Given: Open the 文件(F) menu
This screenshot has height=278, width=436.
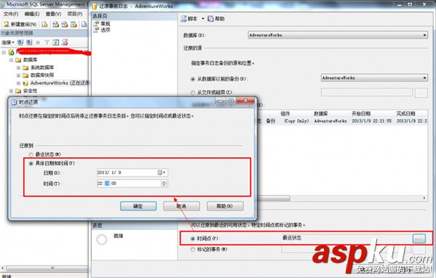Looking at the screenshot, I should tap(11, 14).
